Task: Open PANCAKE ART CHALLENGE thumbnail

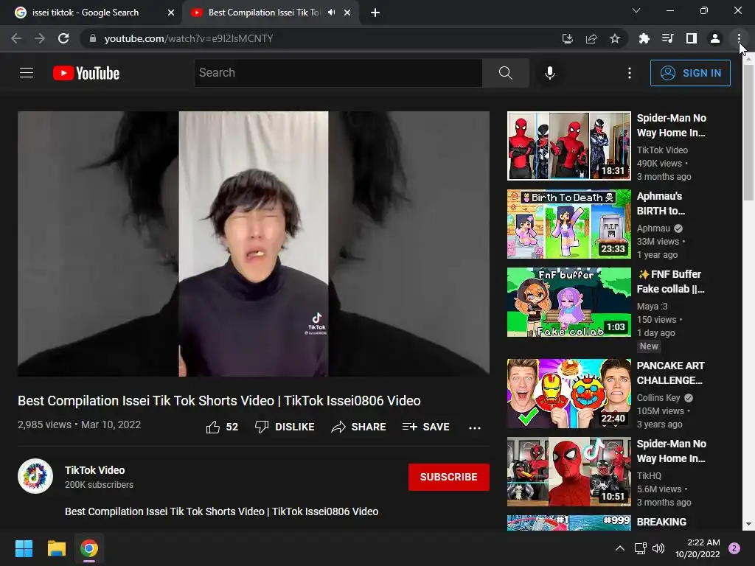Action: click(568, 394)
